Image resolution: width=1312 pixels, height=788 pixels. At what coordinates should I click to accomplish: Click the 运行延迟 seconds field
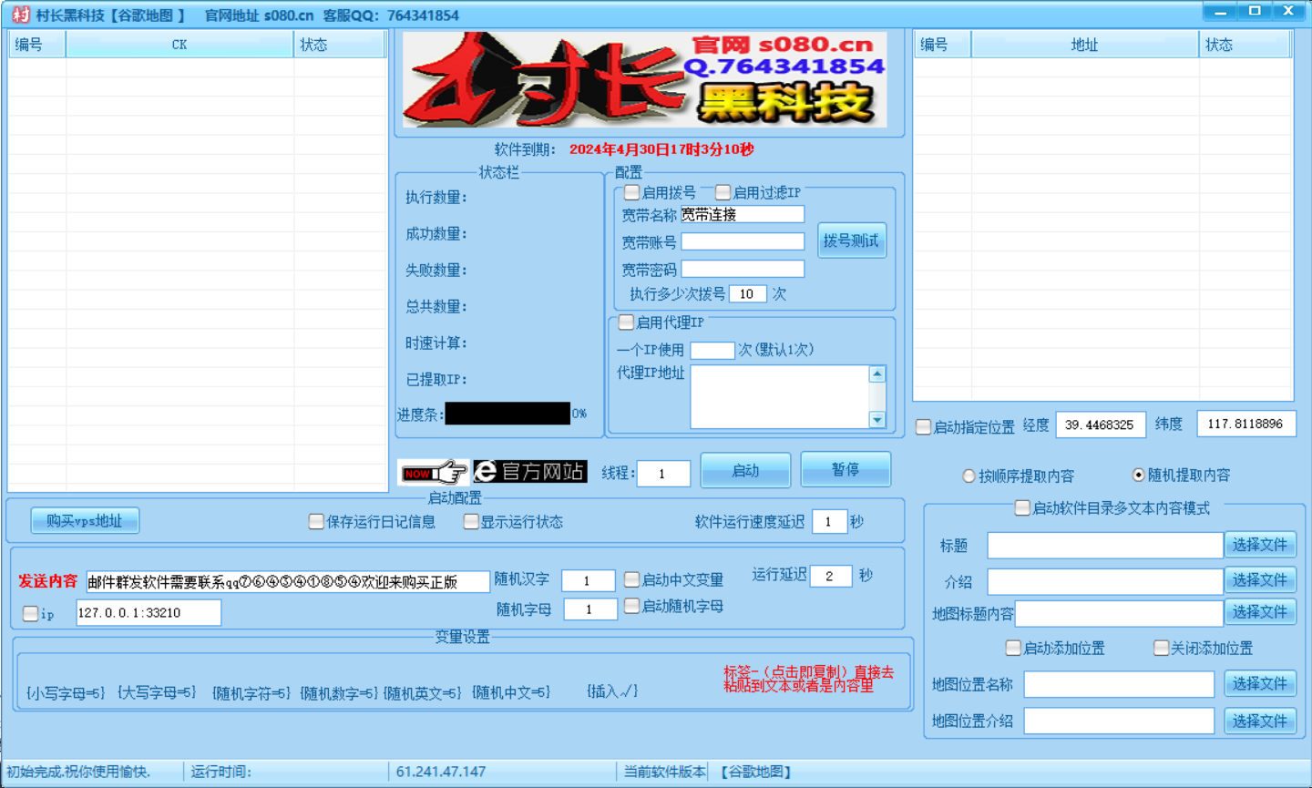(x=831, y=576)
